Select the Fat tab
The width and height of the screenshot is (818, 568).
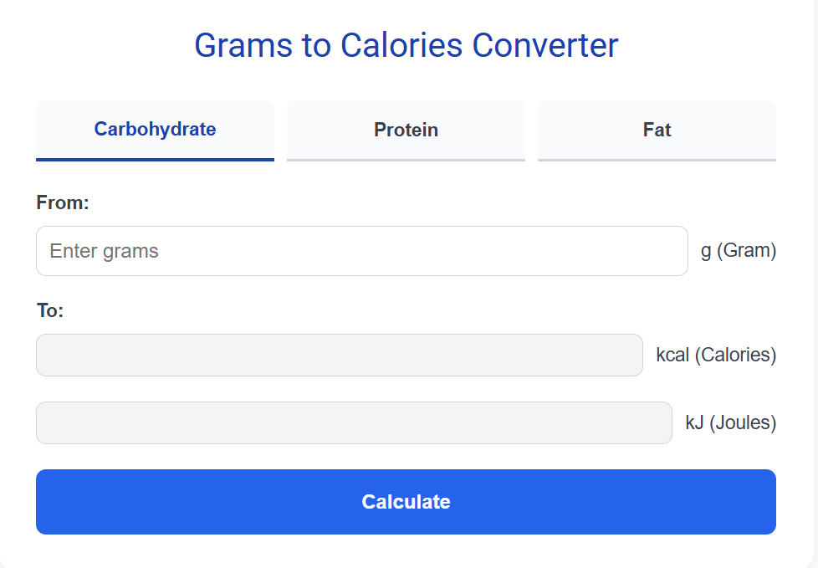coord(657,130)
